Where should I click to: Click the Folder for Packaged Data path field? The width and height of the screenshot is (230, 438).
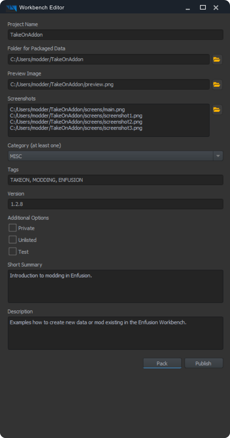(x=108, y=59)
